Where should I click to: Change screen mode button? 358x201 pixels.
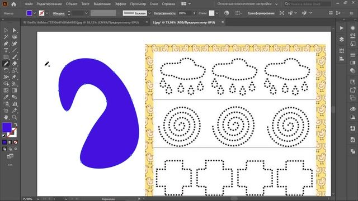coord(10,156)
